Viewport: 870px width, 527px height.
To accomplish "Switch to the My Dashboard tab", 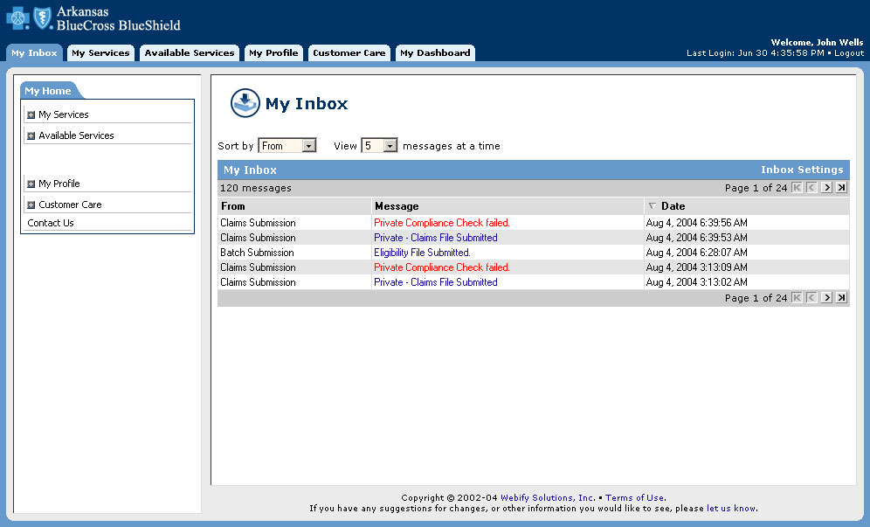I will tap(435, 53).
